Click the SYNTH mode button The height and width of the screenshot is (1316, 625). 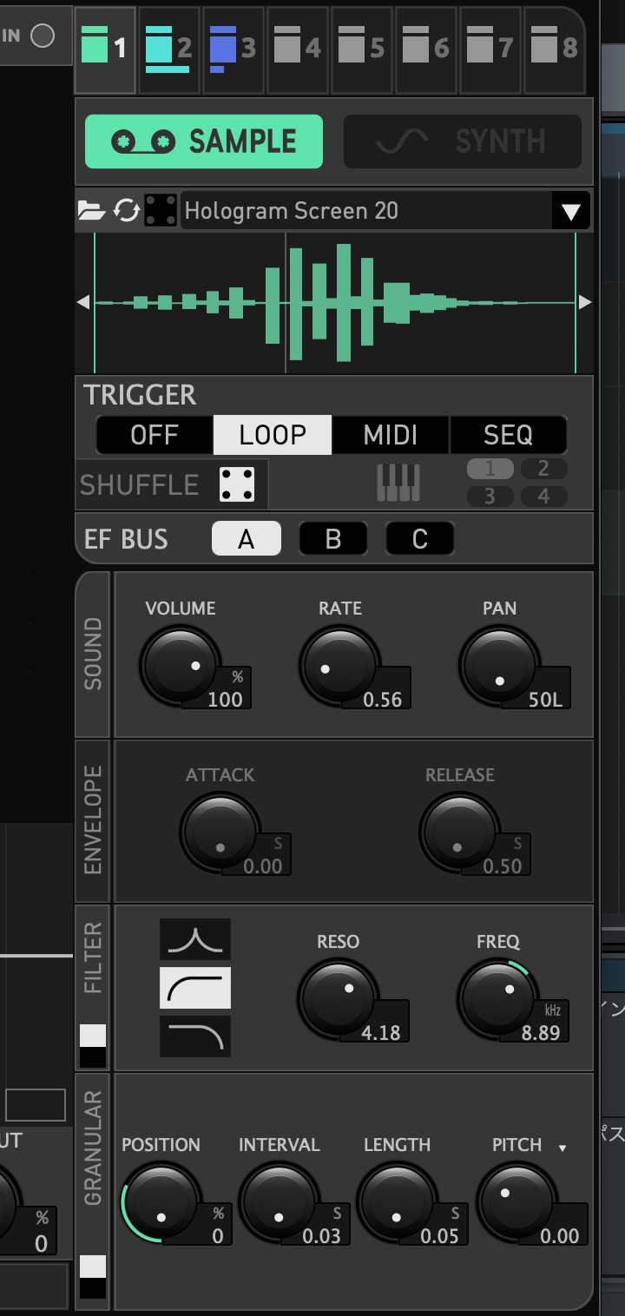point(463,141)
